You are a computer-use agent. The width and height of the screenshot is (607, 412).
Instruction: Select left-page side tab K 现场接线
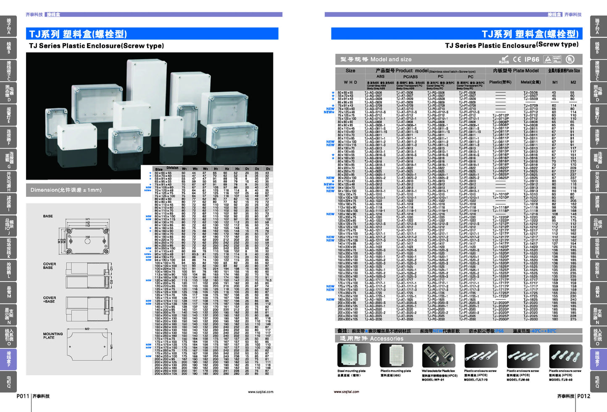coord(8,248)
